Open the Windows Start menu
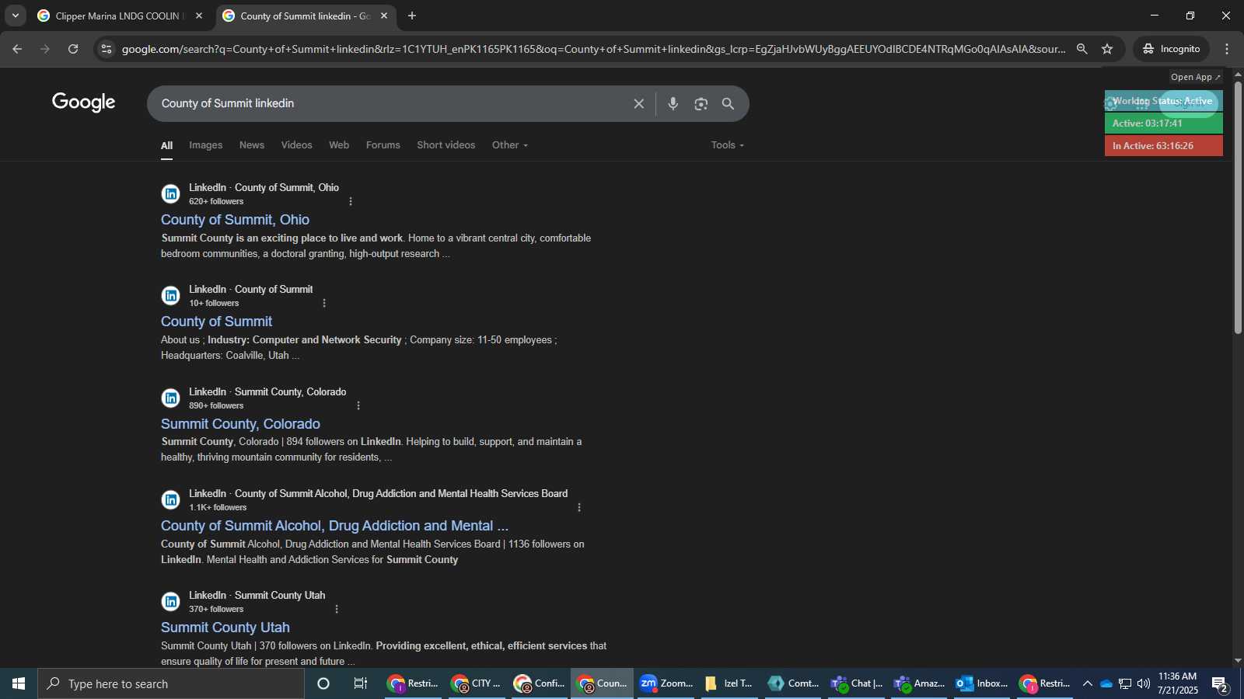This screenshot has width=1244, height=699. pos(19,683)
